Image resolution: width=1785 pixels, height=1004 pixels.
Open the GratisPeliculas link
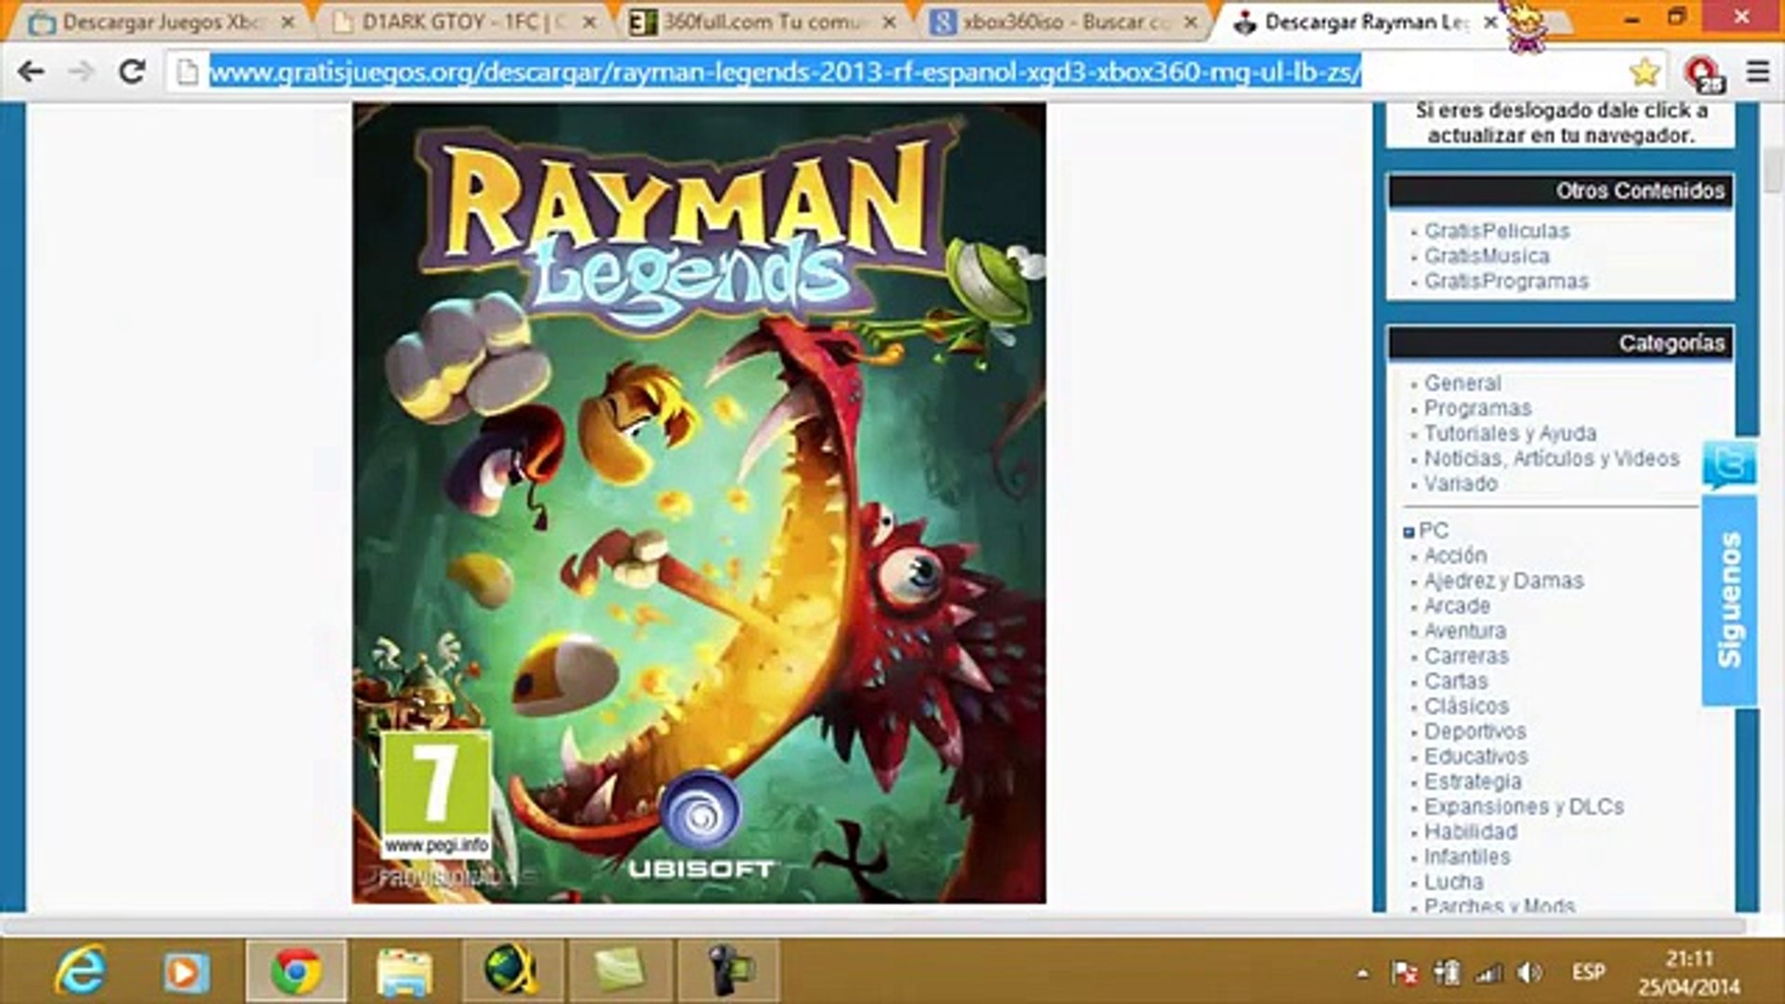(1496, 231)
